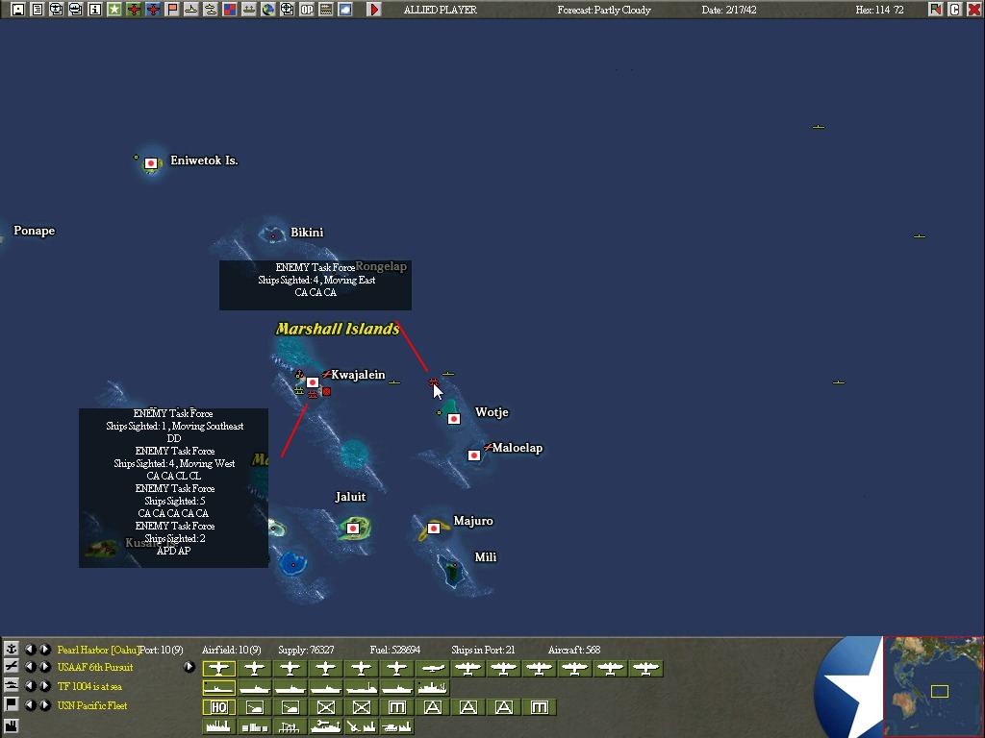This screenshot has height=738, width=985.
Task: Open 'TF 1004 is at sea' link
Action: click(89, 686)
